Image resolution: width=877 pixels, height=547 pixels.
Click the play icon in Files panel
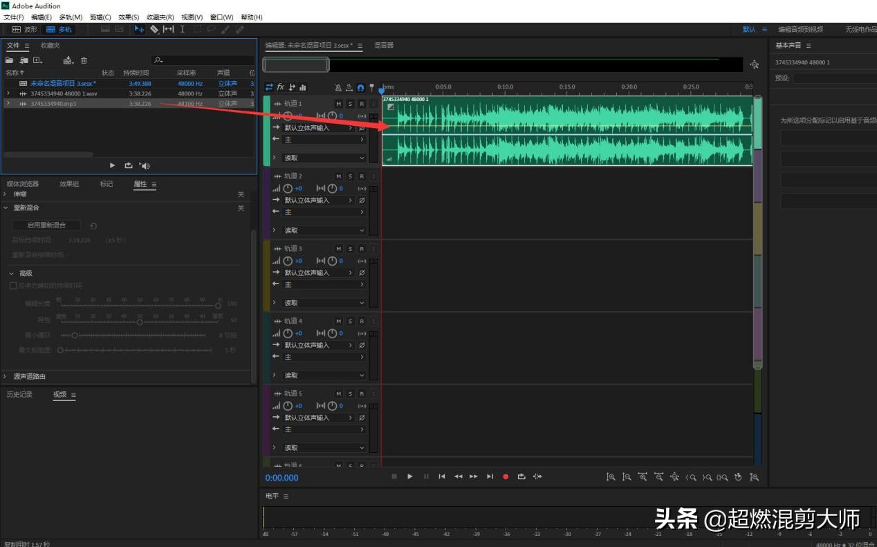tap(113, 165)
